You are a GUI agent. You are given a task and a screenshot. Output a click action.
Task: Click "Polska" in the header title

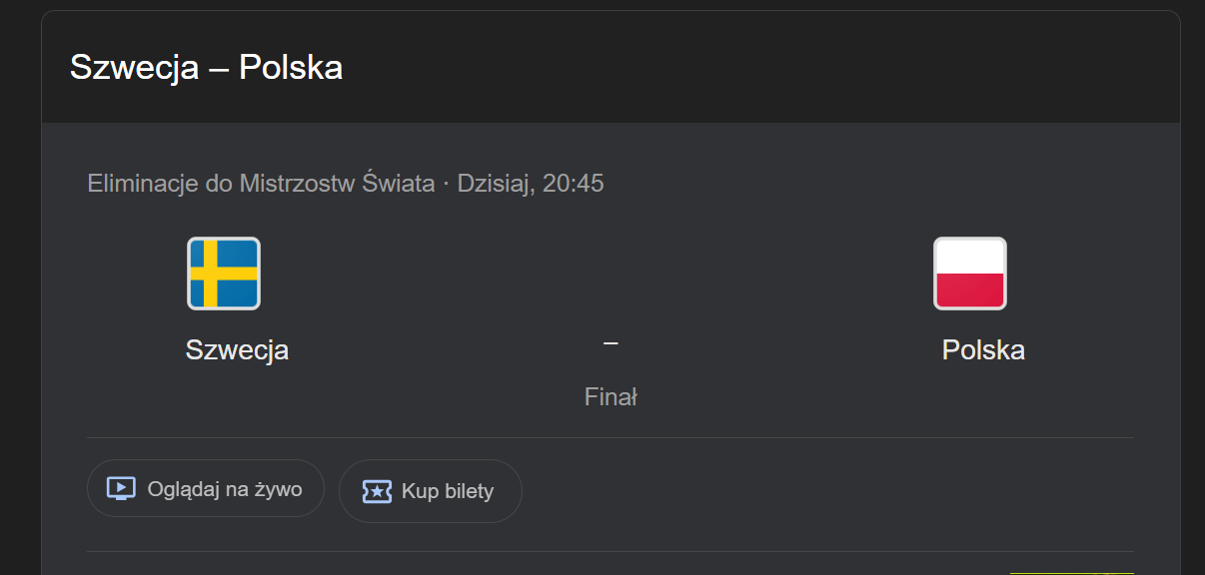[291, 68]
